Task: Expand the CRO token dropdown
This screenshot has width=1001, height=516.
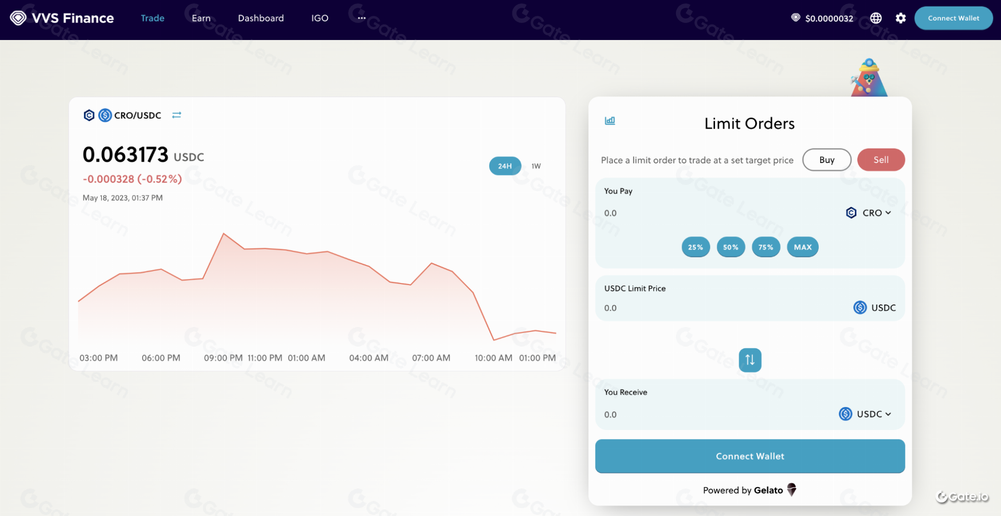Action: 869,213
